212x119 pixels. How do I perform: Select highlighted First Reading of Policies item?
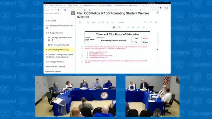(x=59, y=50)
